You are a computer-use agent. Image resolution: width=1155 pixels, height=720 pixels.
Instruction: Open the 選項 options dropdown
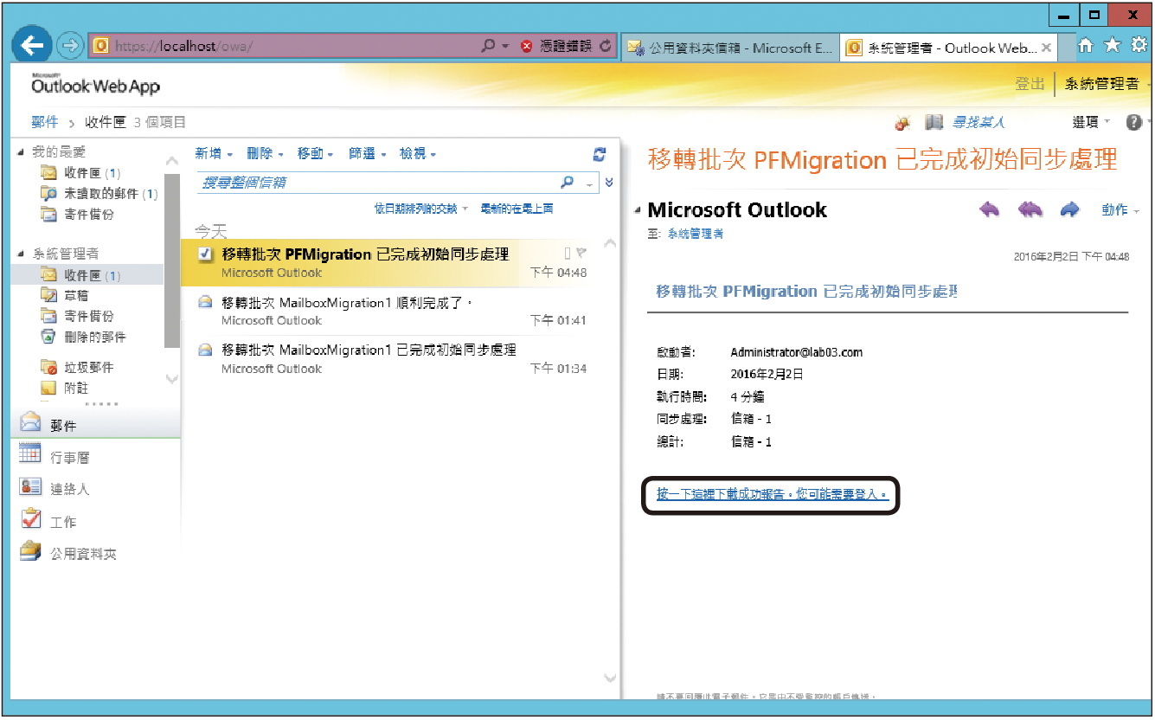(1091, 123)
